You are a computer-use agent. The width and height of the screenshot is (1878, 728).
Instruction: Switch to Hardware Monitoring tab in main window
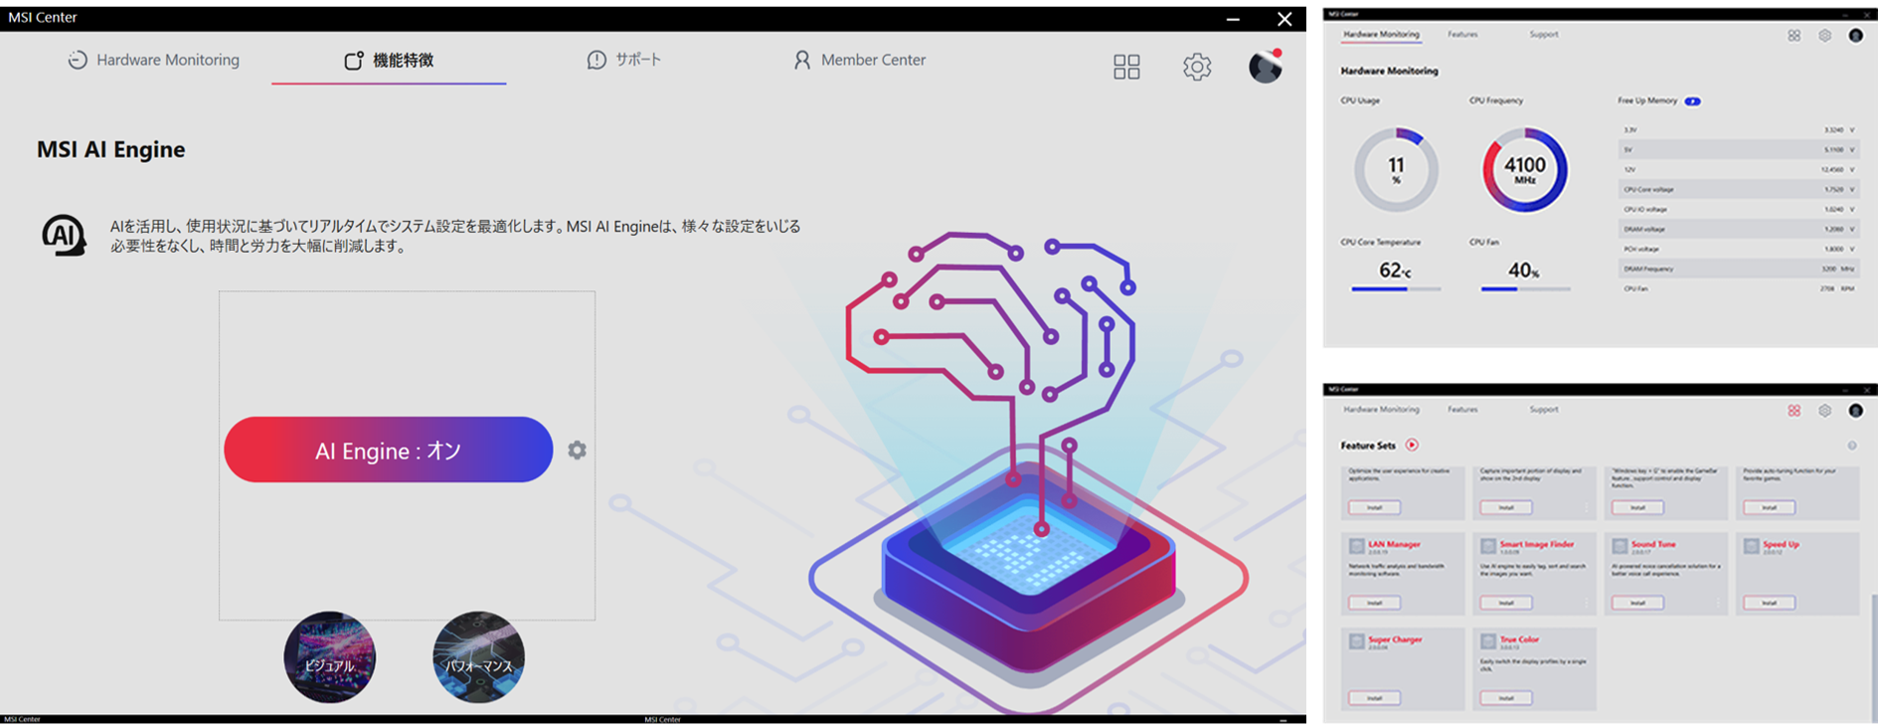154,60
